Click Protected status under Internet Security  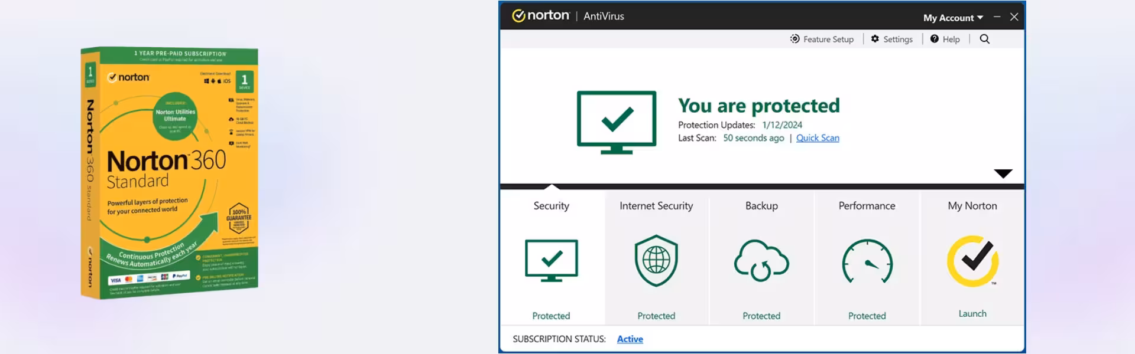click(656, 316)
